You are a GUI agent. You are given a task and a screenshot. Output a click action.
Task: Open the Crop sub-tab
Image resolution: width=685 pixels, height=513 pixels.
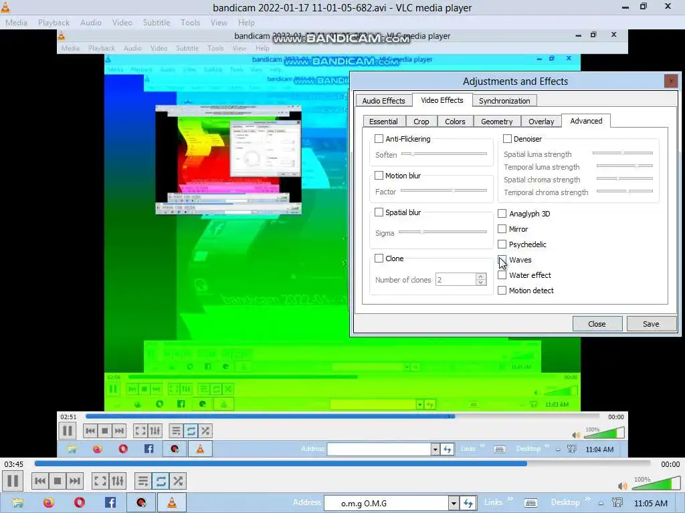pos(421,122)
